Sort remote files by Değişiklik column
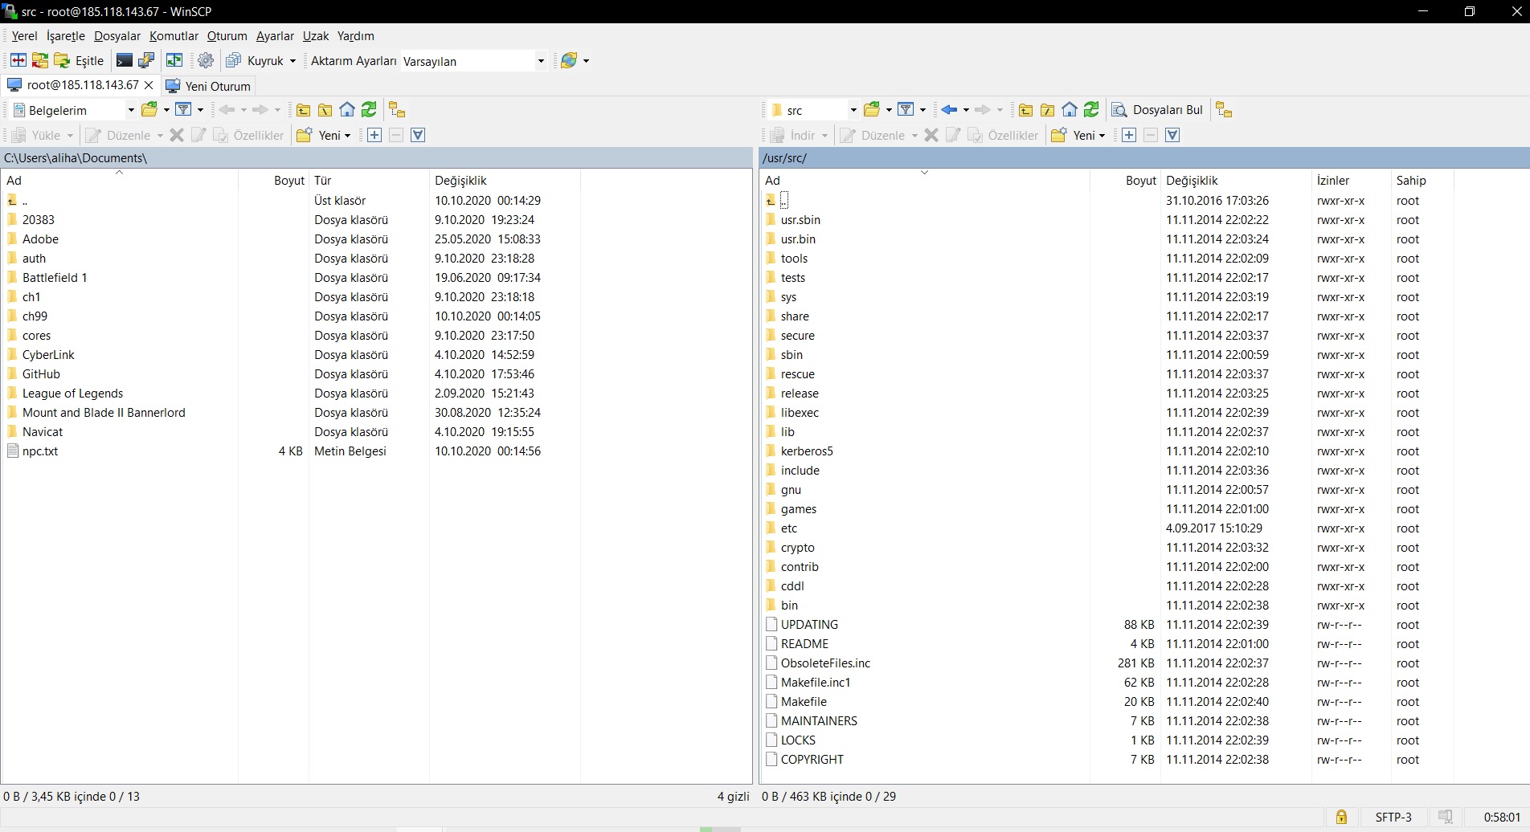This screenshot has height=832, width=1530. coord(1192,181)
